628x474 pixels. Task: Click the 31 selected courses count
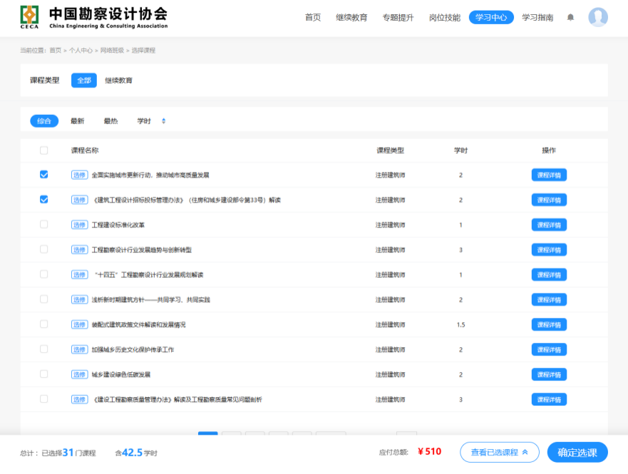coord(68,453)
